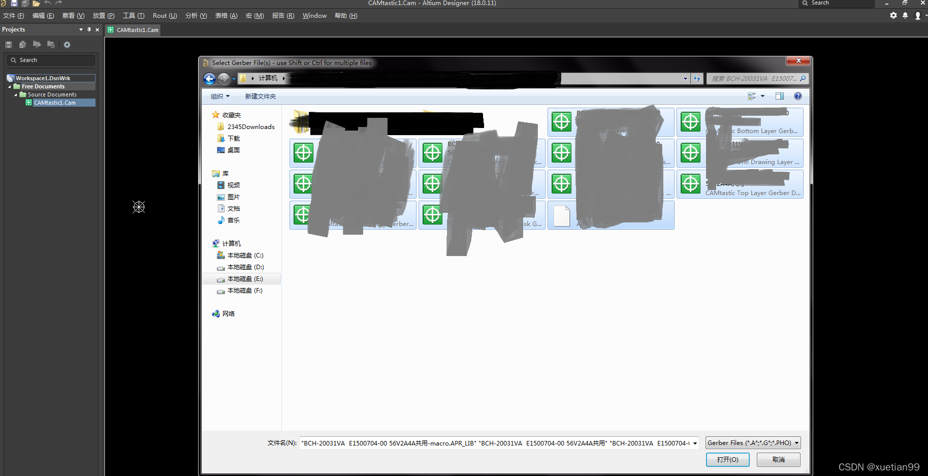Click the Projects panel copy documents icon
The height and width of the screenshot is (476, 928).
tap(22, 45)
